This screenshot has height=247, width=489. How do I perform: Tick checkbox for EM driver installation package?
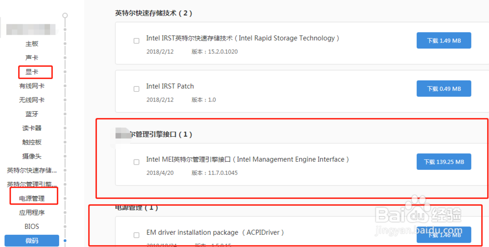(136, 235)
